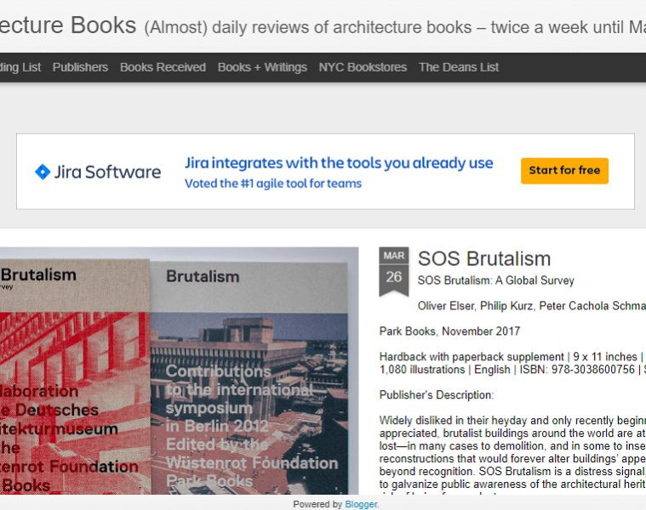Screen dimensions: 646x510
Task: Click 'Voted the #1 agile tool for teams'
Action: click(273, 184)
